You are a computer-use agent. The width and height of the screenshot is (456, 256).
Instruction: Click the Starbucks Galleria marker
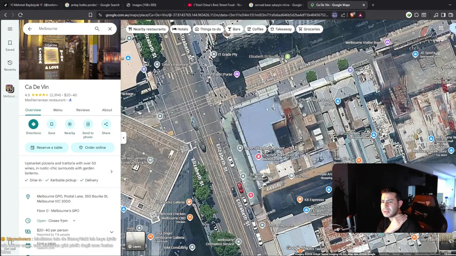pos(189,202)
